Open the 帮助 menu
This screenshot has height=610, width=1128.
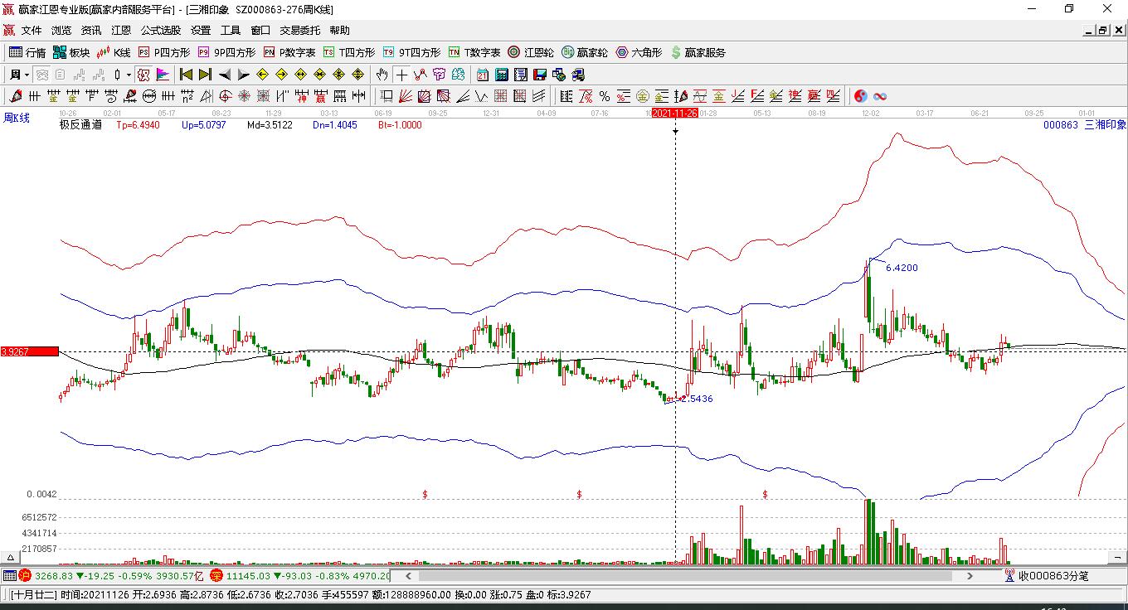(x=340, y=31)
